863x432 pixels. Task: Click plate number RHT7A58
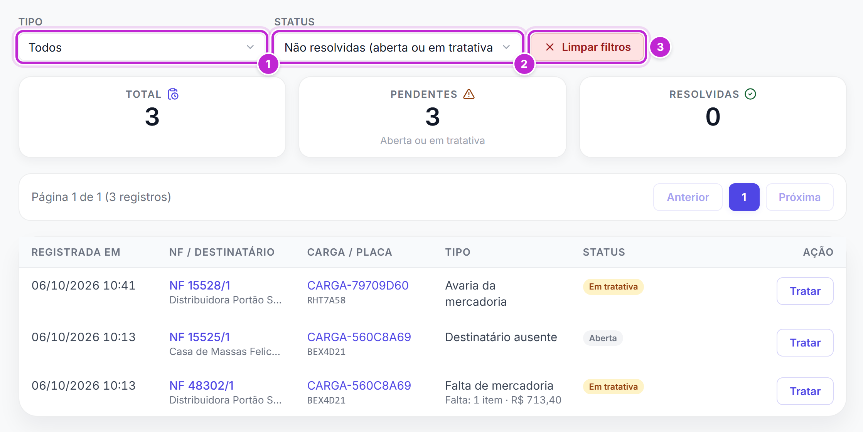coord(326,300)
